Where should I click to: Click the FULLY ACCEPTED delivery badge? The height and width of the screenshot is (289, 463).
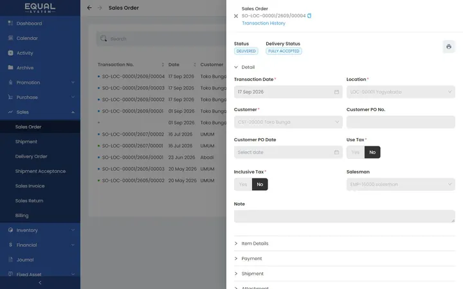(x=284, y=51)
